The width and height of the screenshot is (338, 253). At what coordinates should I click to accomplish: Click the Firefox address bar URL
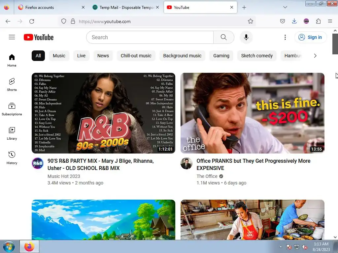pos(105,21)
